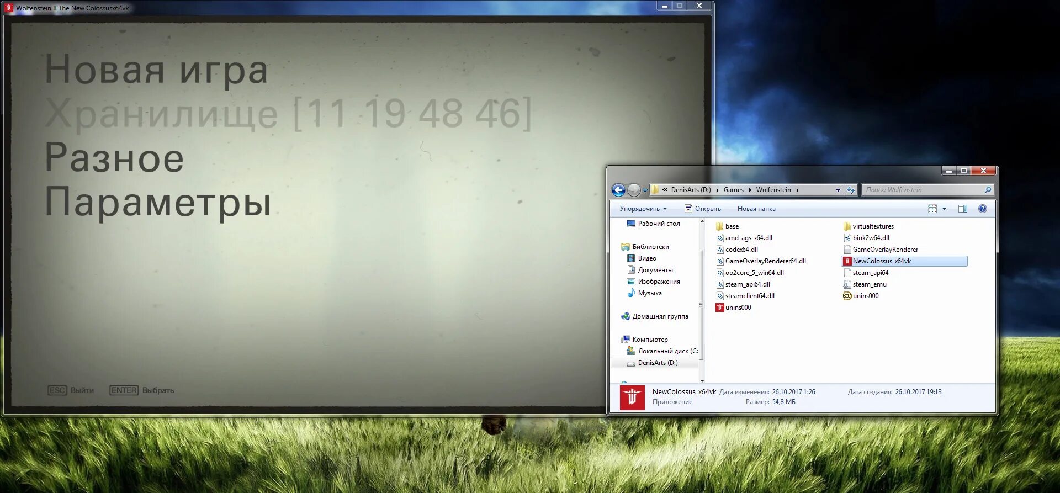The width and height of the screenshot is (1060, 493).
Task: Click "DenisArts (D:)" in the address bar
Action: pos(691,190)
